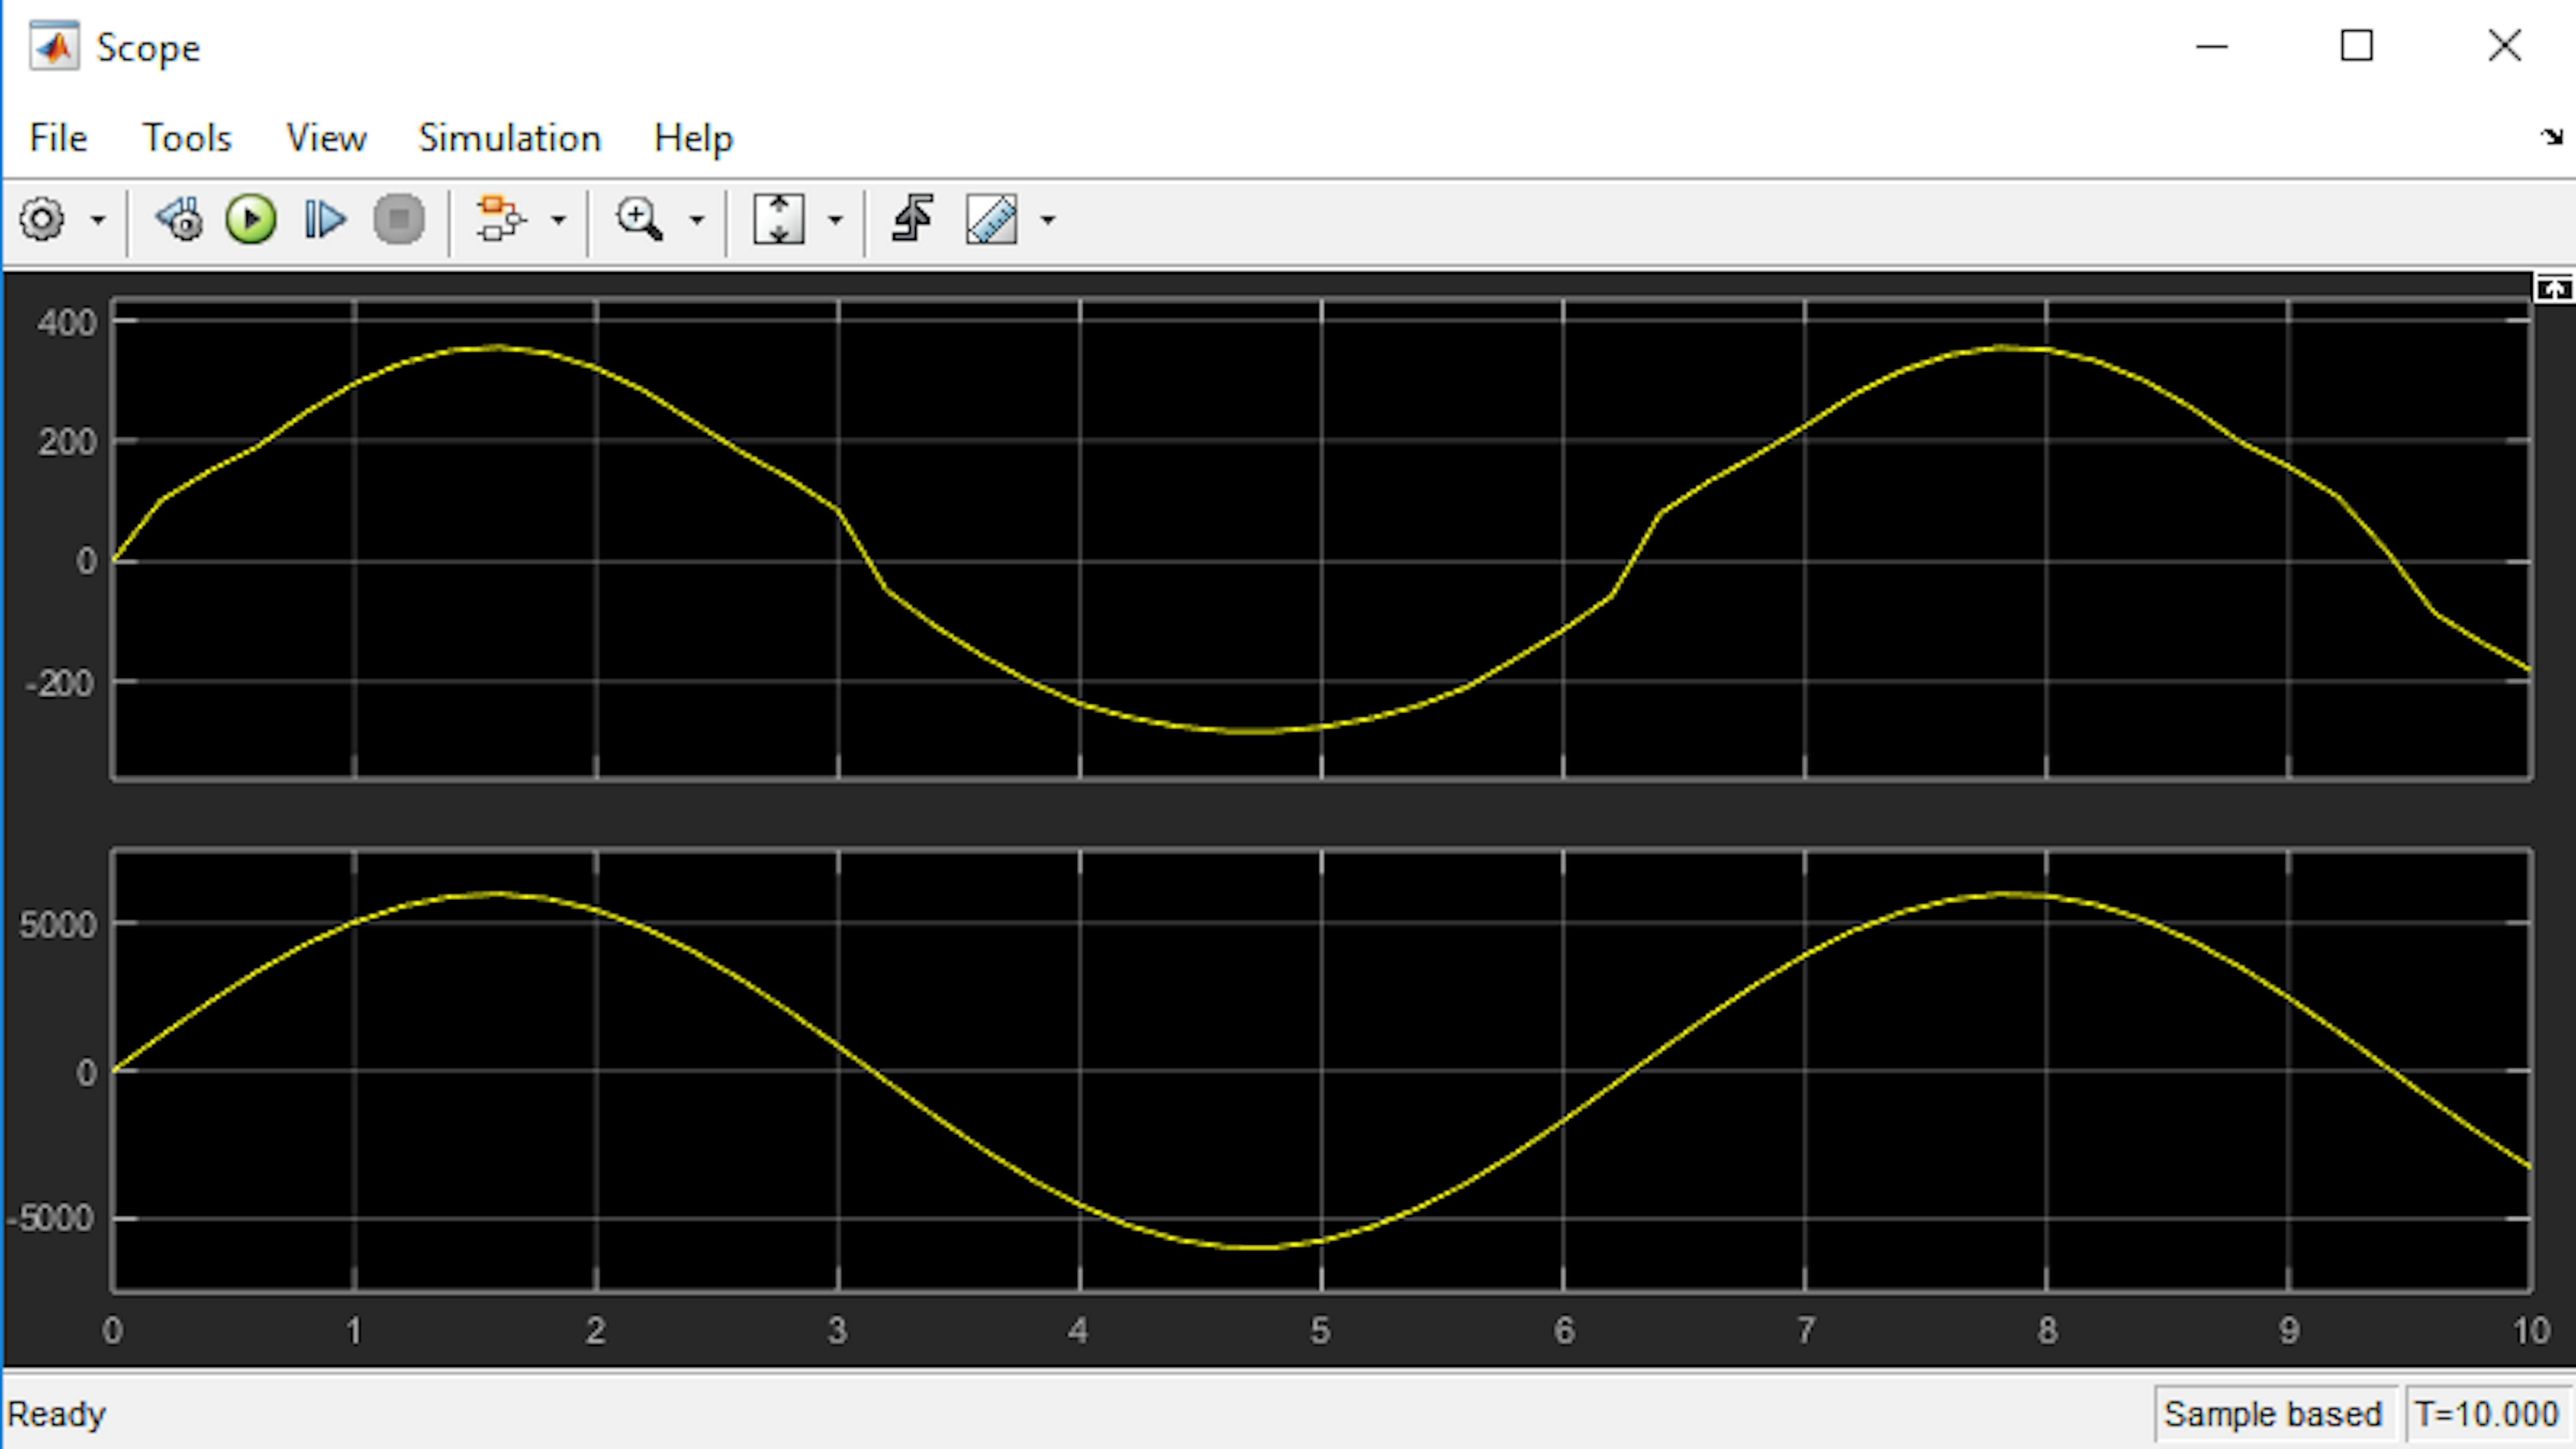Select the Zoom tool magnifier

[639, 219]
